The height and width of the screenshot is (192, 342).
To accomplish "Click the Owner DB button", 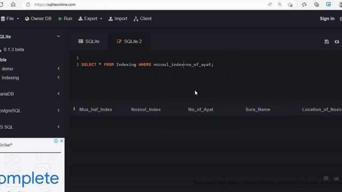I will pos(38,19).
